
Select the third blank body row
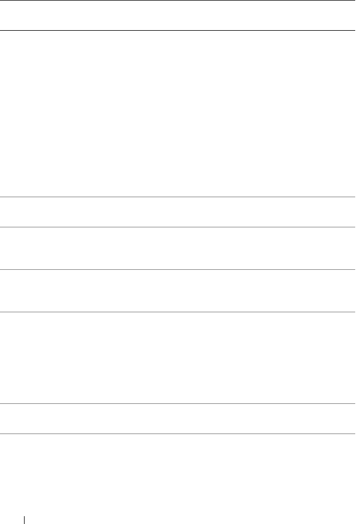coord(179,248)
